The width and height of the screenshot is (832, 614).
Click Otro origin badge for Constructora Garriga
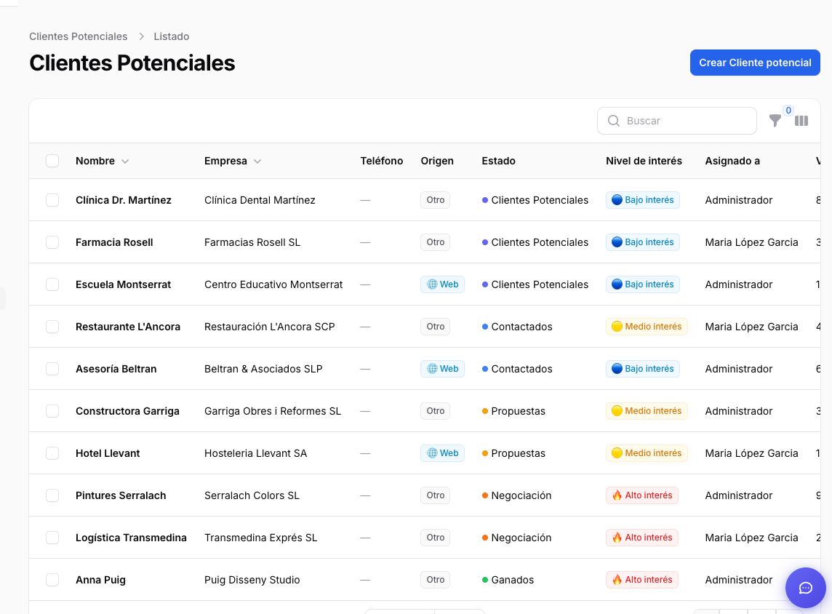point(435,411)
